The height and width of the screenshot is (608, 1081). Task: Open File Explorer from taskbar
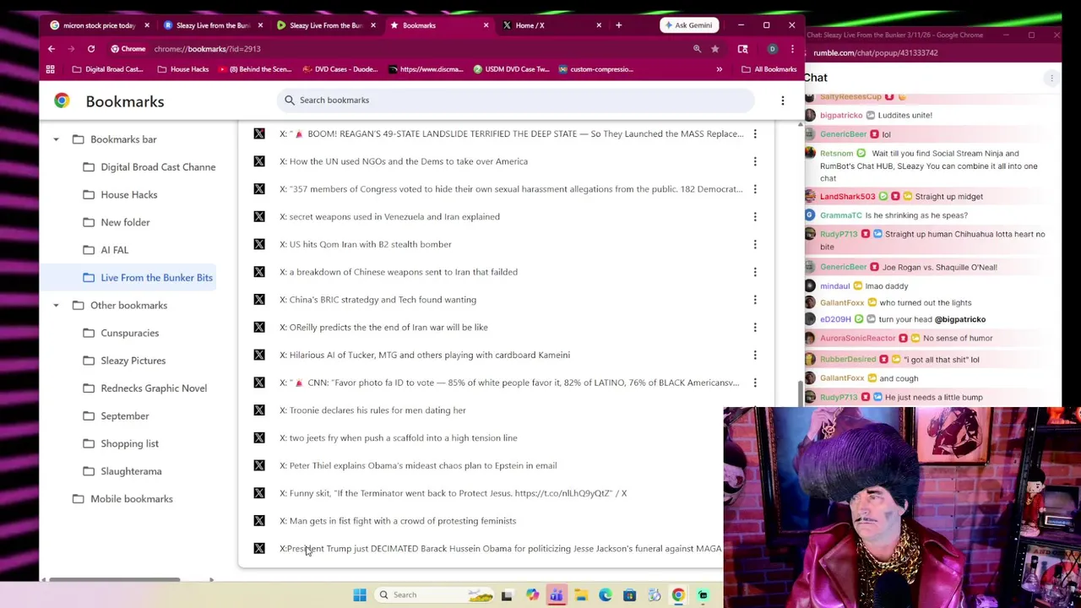point(581,595)
